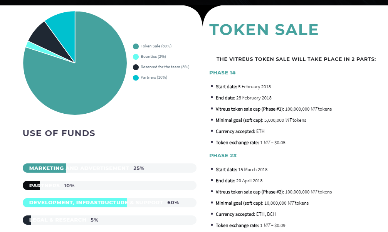Click the Development, Infrastructure & Support bar
Screen dimensions: 388x232
pyautogui.click(x=109, y=203)
